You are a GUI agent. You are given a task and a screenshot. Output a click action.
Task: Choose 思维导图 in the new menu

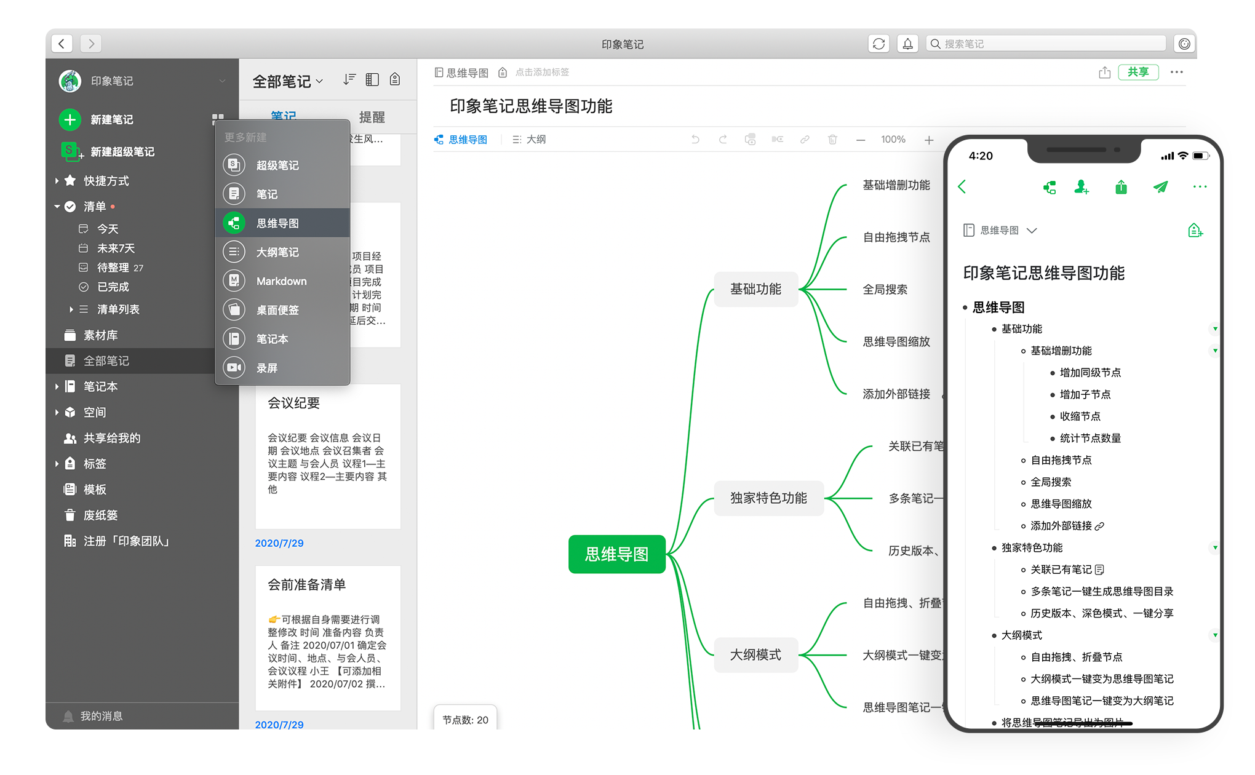tap(282, 223)
